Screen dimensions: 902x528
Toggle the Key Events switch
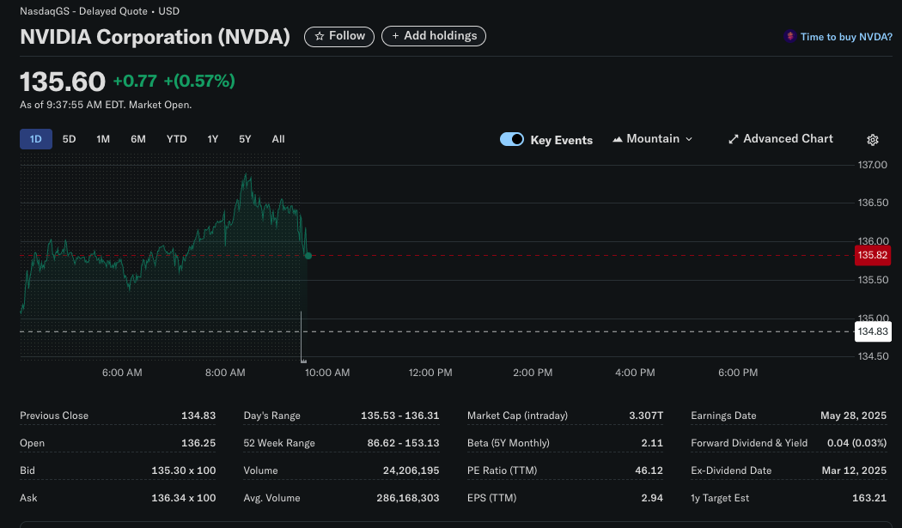pyautogui.click(x=511, y=139)
